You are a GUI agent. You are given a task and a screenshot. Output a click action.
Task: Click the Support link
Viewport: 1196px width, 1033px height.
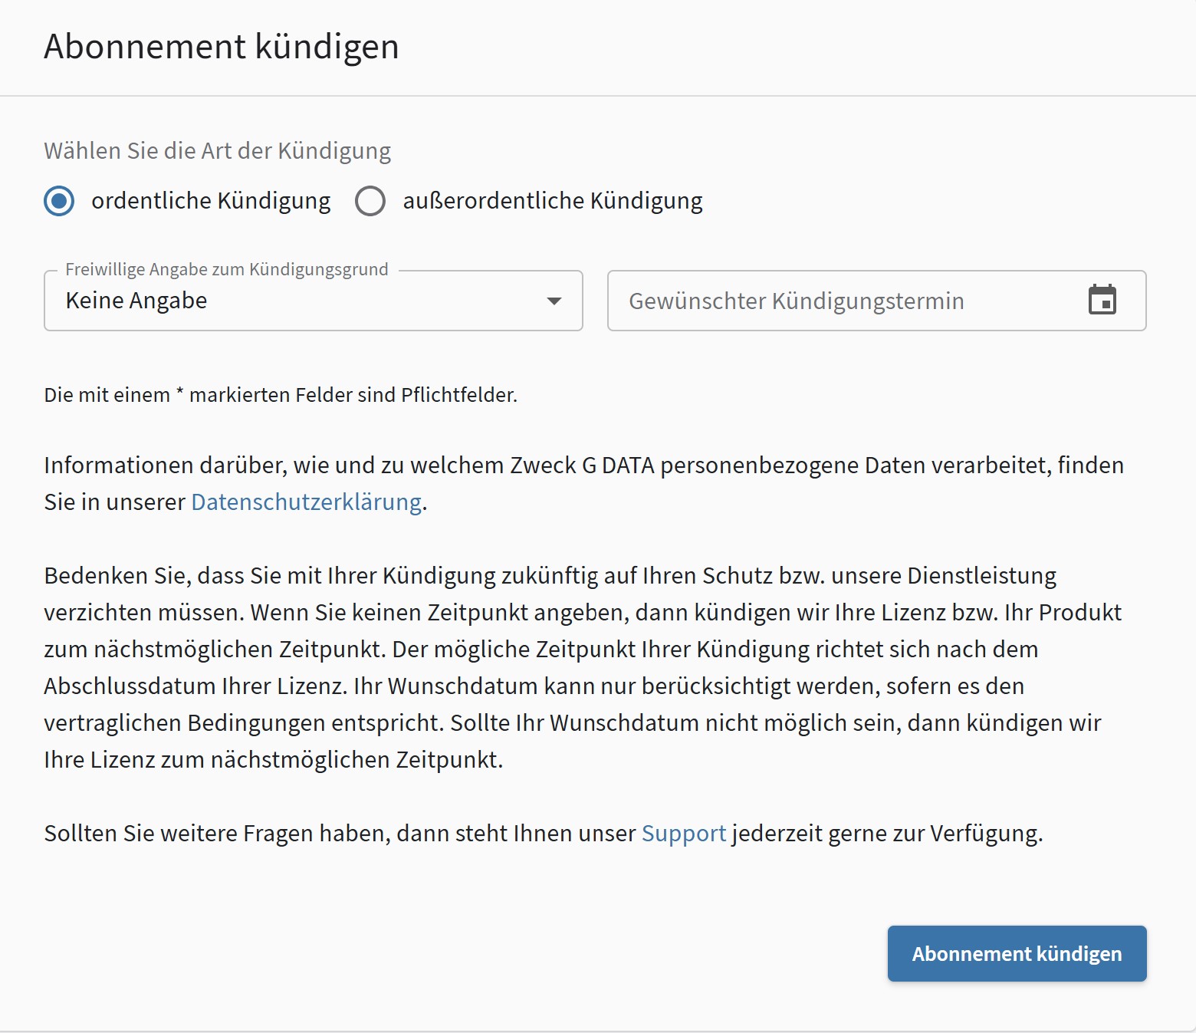pyautogui.click(x=683, y=833)
